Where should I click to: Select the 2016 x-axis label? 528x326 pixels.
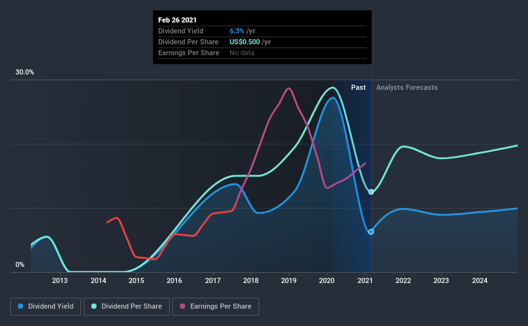click(x=174, y=280)
